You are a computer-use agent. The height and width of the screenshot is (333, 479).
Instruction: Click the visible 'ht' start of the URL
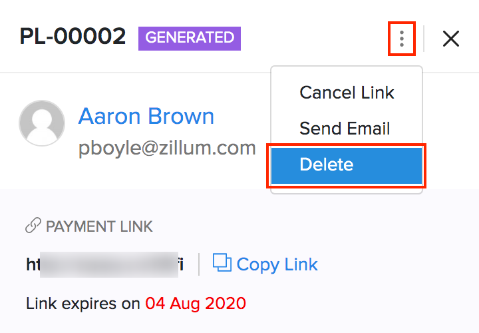coord(33,264)
